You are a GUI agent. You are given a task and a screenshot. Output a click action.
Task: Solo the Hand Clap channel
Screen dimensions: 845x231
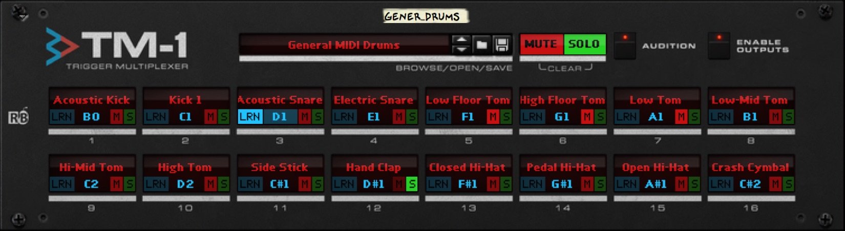tap(412, 184)
